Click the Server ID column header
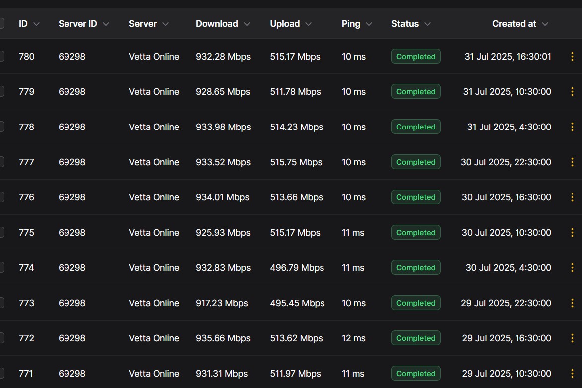Viewport: 582px width, 388px height. (77, 24)
